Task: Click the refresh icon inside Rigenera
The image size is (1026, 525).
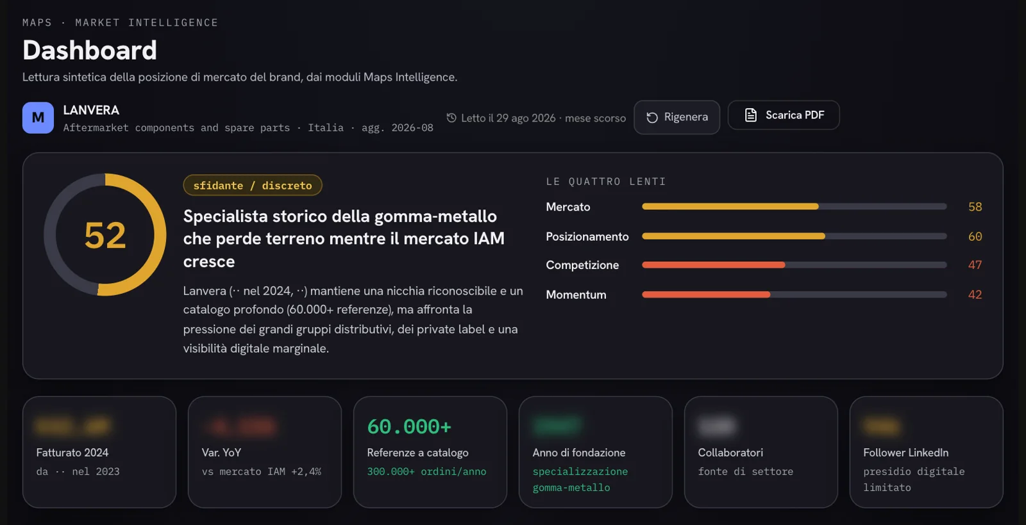Action: [652, 118]
